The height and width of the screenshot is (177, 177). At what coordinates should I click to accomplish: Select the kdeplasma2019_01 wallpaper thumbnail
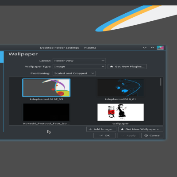point(120,88)
